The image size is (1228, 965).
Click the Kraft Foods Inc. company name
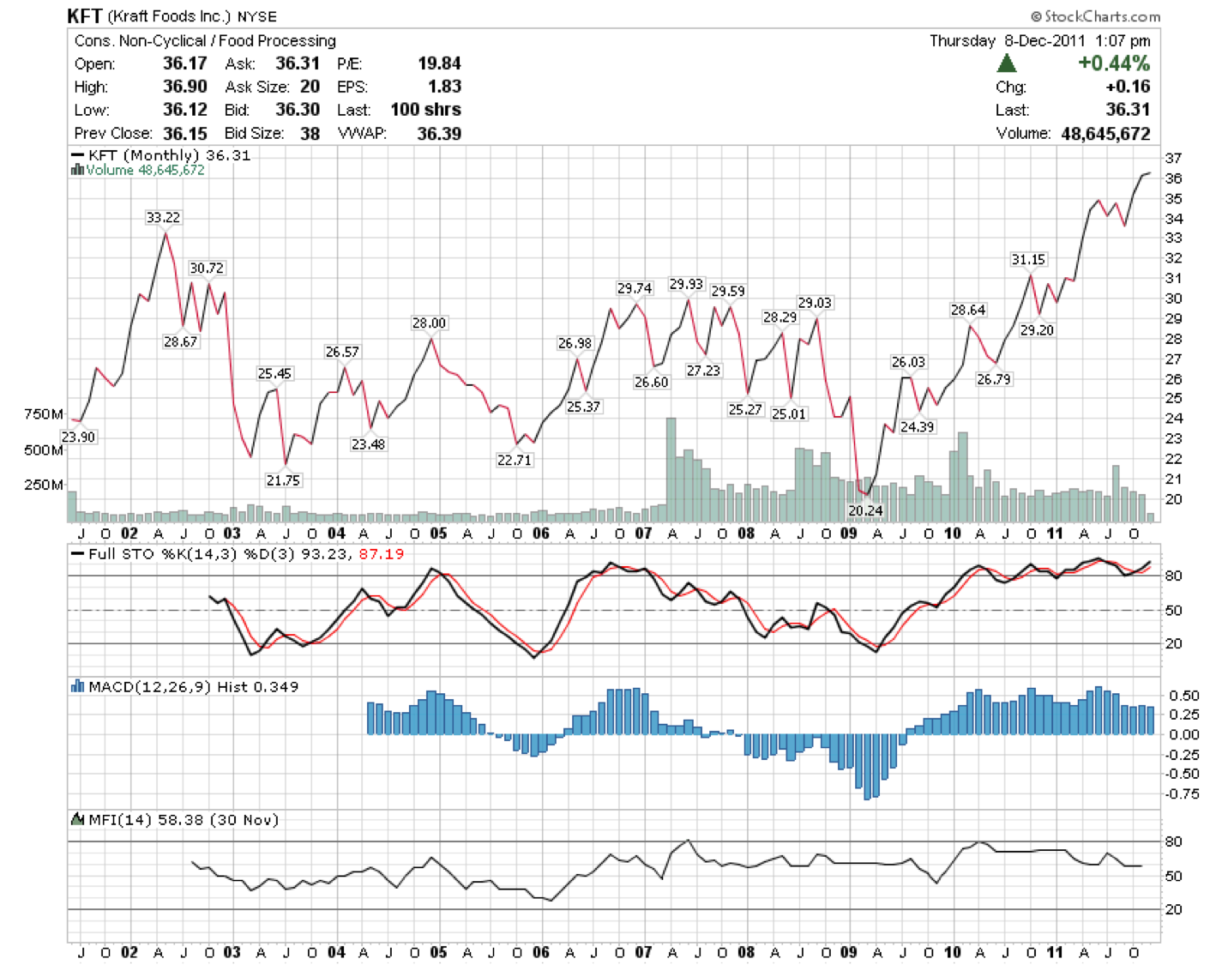tap(169, 16)
